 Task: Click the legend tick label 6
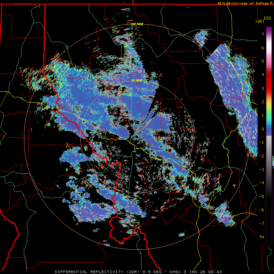tap(263, 48)
